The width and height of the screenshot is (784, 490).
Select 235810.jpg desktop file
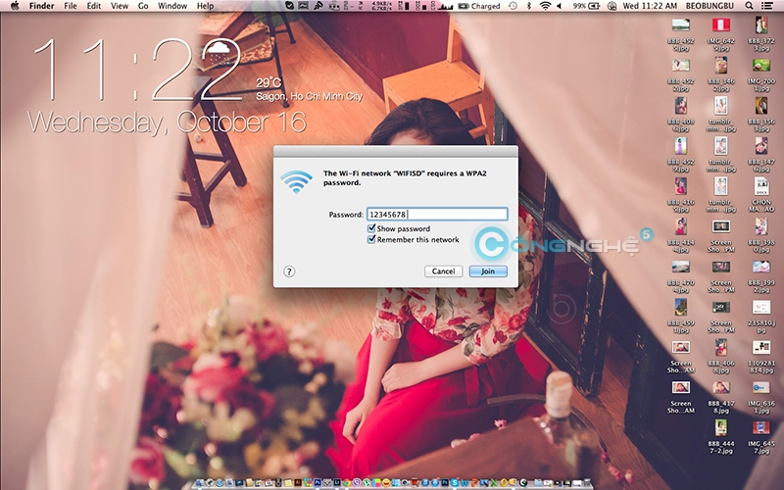(x=761, y=317)
